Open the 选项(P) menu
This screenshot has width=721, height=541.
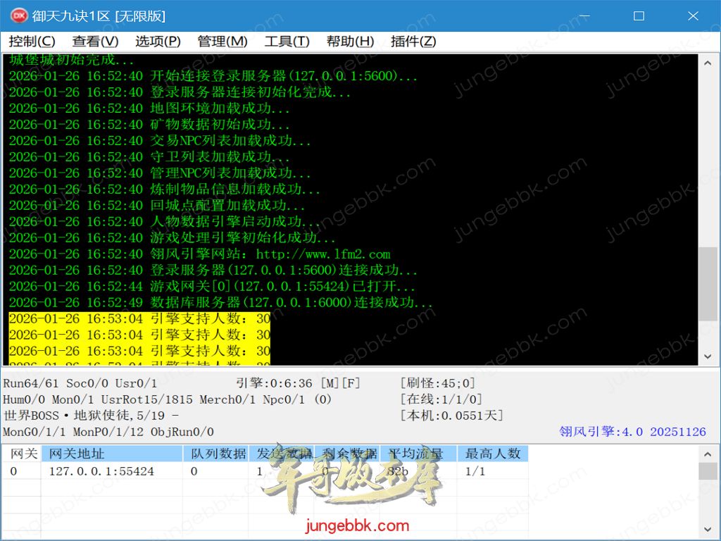[158, 42]
